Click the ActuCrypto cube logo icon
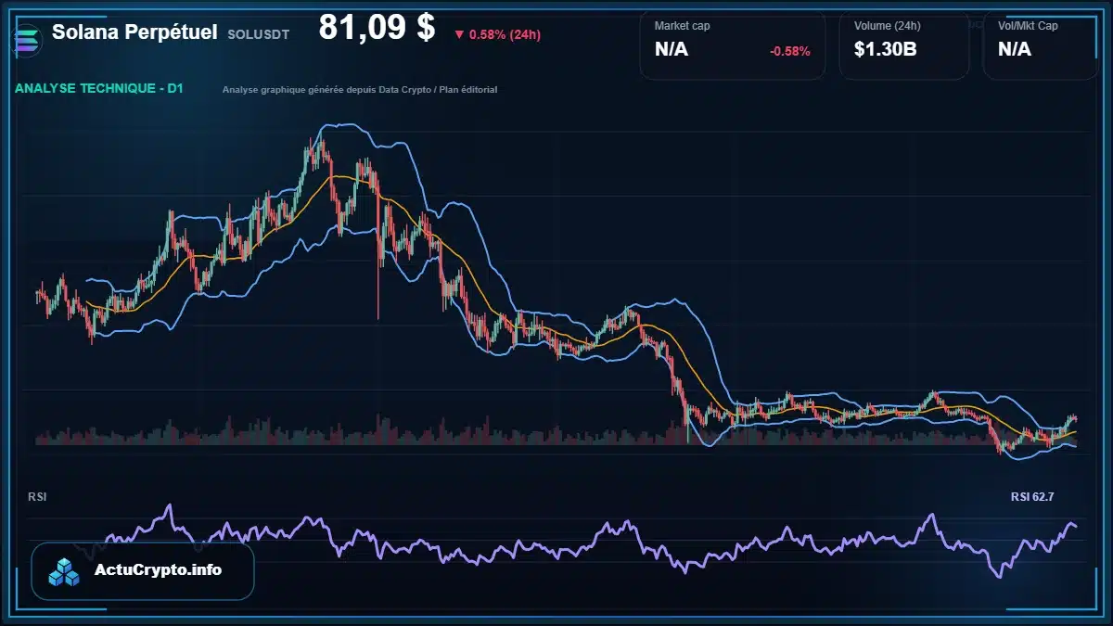This screenshot has width=1113, height=626. point(65,572)
